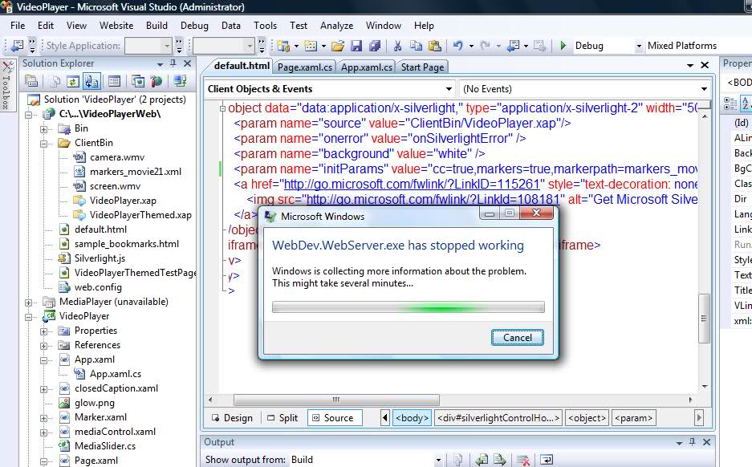Sort properties alphabetically in Properties panel
This screenshot has width=752, height=467.
(746, 103)
